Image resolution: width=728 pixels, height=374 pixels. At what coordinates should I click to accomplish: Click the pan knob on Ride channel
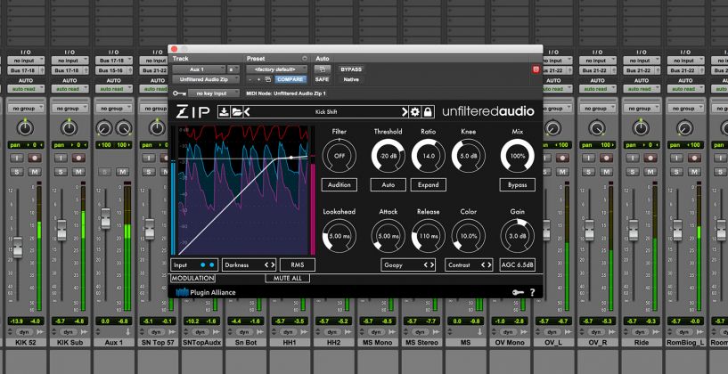[x=641, y=127]
